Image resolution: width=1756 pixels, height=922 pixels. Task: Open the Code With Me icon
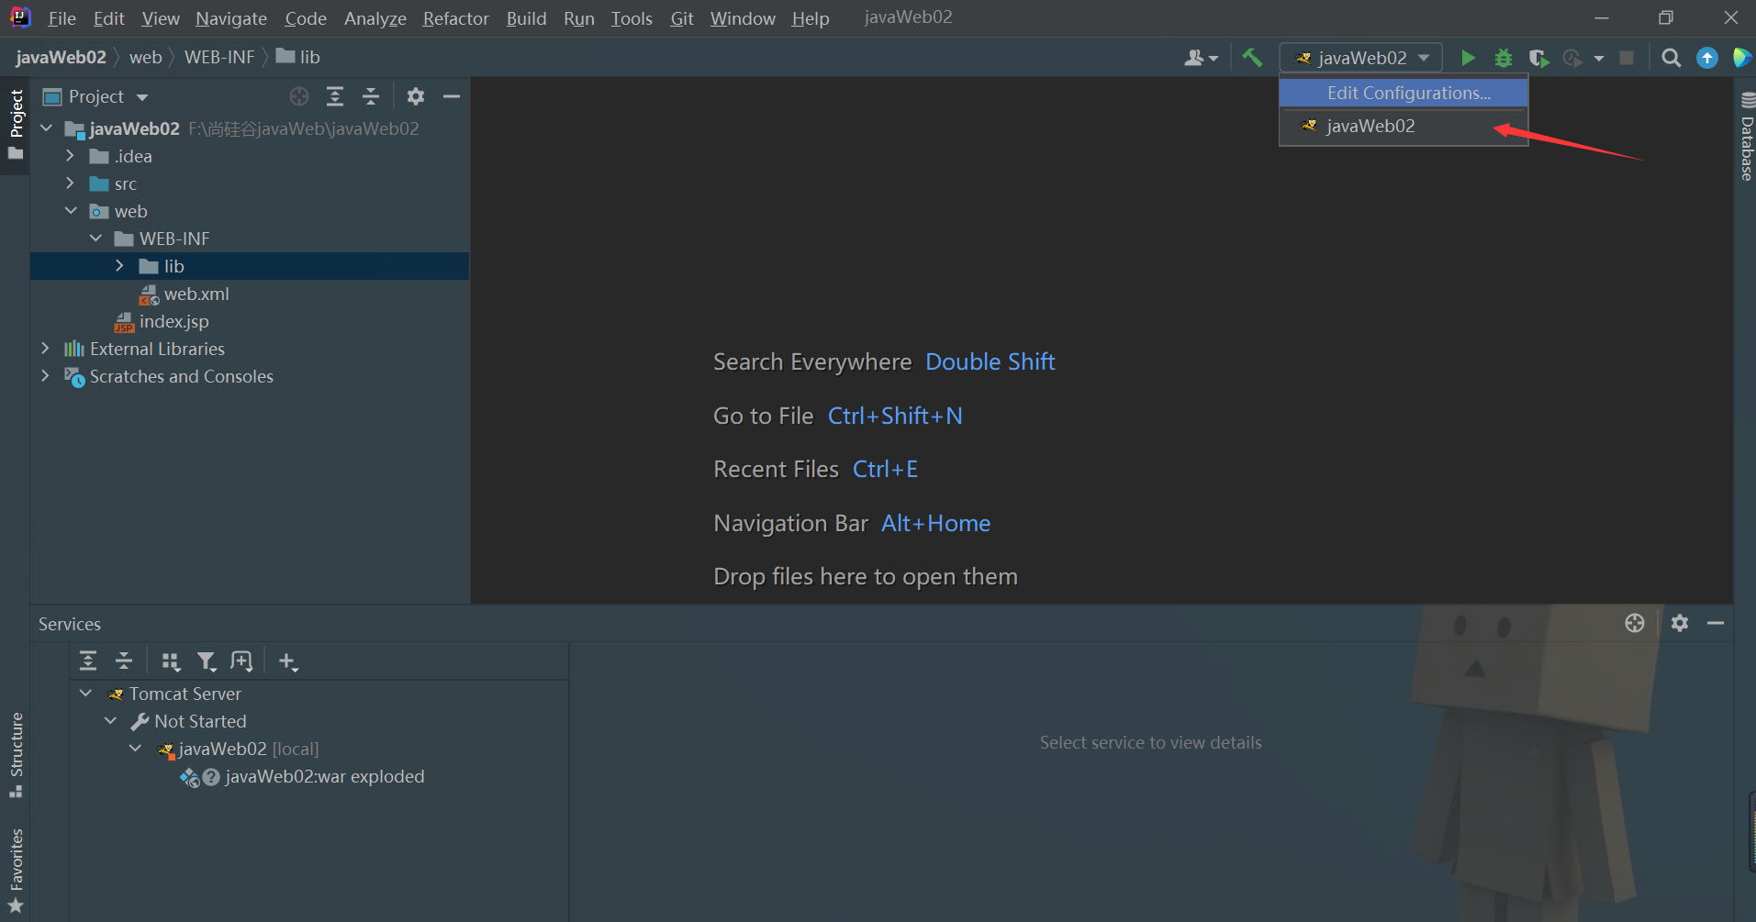coord(1741,58)
